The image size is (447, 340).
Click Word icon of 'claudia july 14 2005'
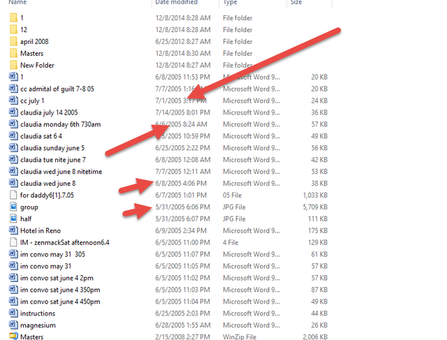pyautogui.click(x=13, y=112)
